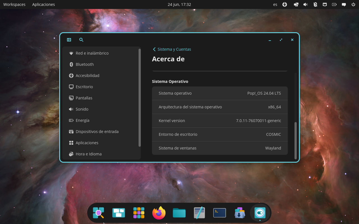Launch the application search launcher from dock
Image resolution: width=359 pixels, height=224 pixels.
pyautogui.click(x=98, y=213)
